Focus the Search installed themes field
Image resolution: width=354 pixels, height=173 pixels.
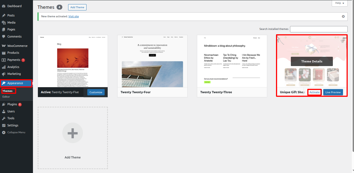pyautogui.click(x=319, y=29)
